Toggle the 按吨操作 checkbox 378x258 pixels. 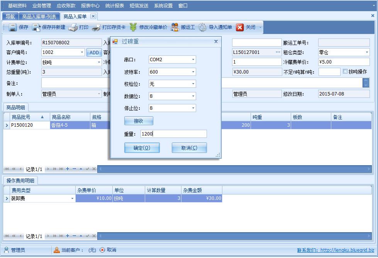click(345, 72)
